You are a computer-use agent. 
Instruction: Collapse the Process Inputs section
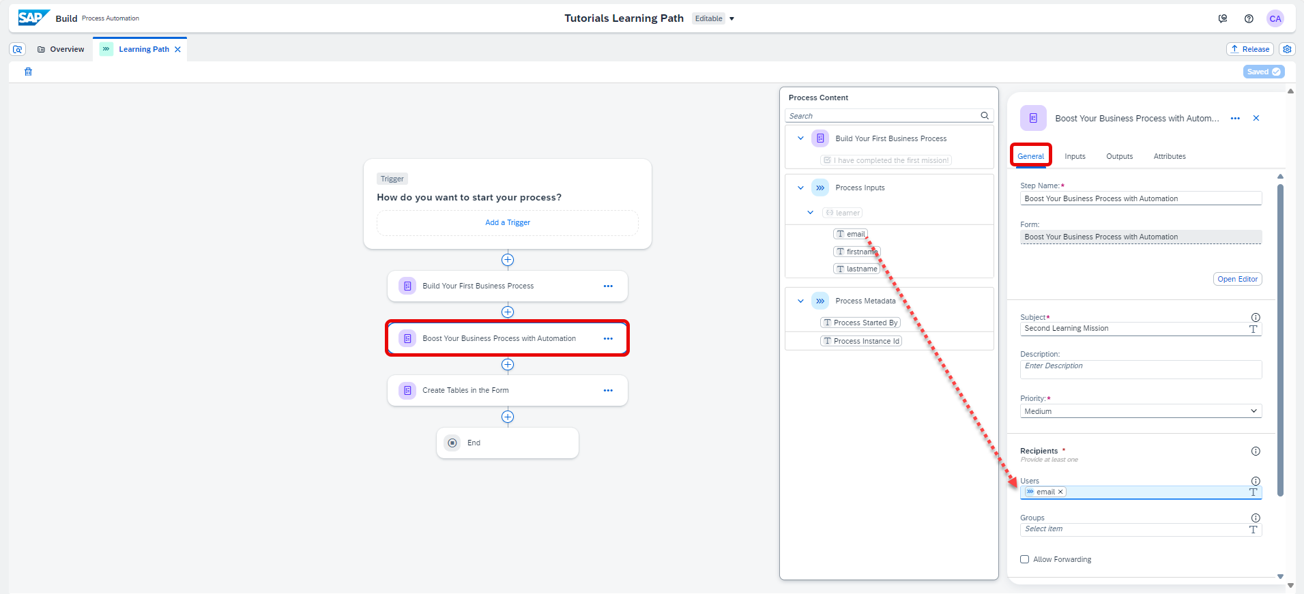pos(800,188)
